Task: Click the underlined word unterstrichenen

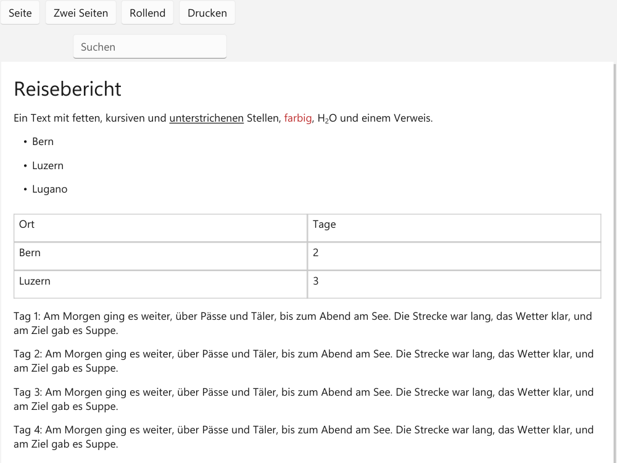Action: click(x=207, y=118)
